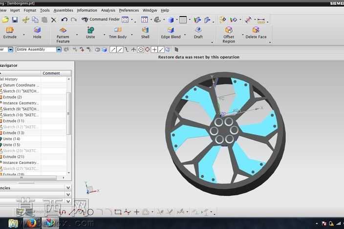Click the blue shaded cube rendering icon
Screen dimensions: 344x229
(x=171, y=20)
